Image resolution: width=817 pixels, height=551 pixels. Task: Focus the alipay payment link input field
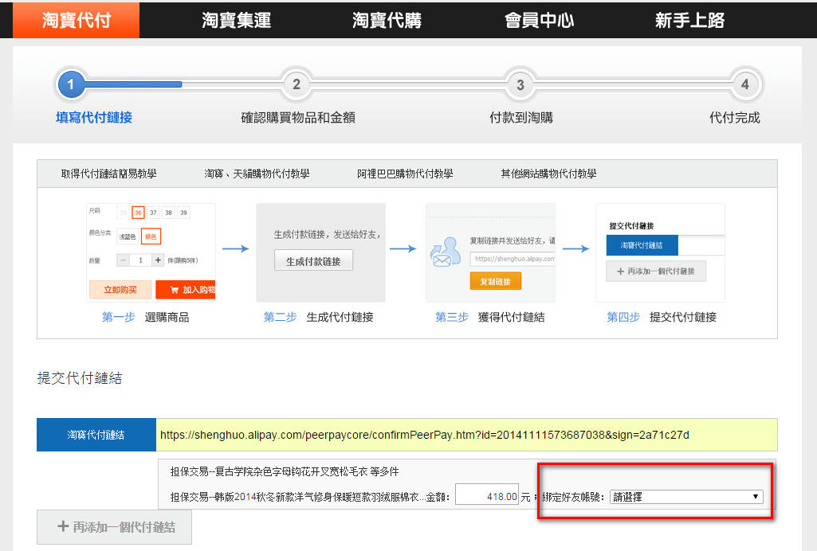tap(467, 435)
